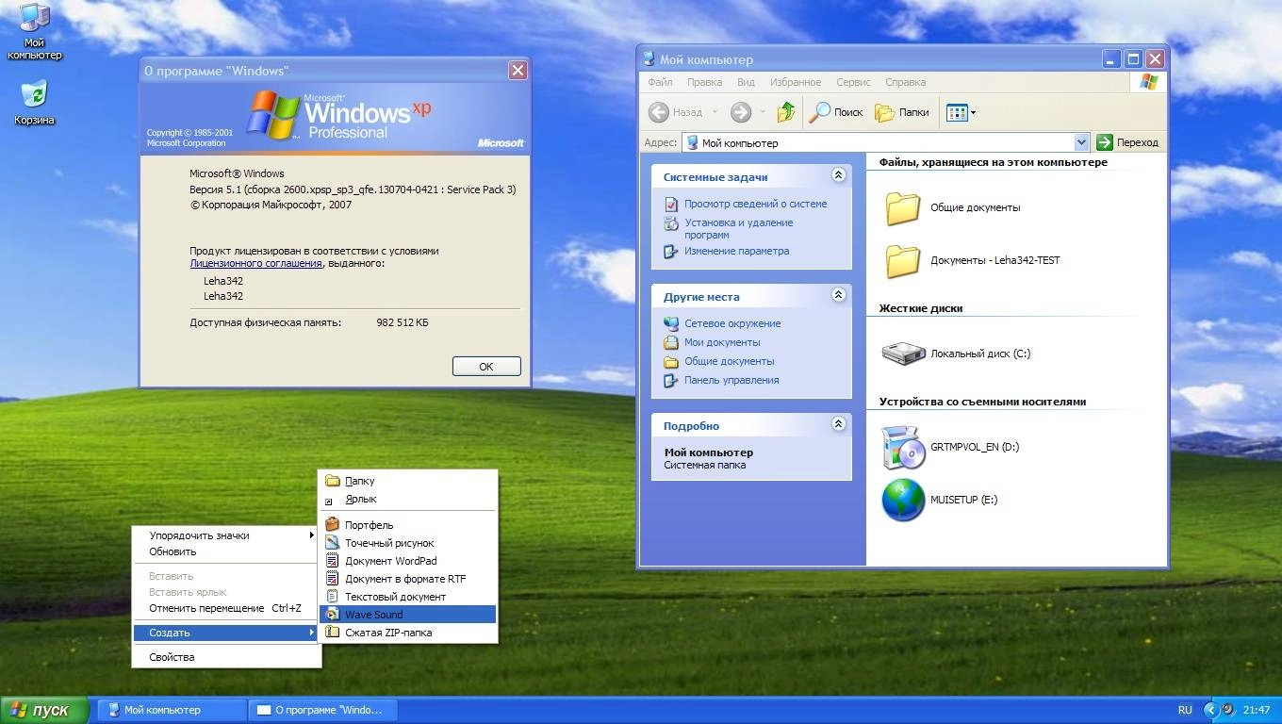This screenshot has height=724, width=1282.
Task: Click the system tray expand arrow
Action: coord(1211,710)
